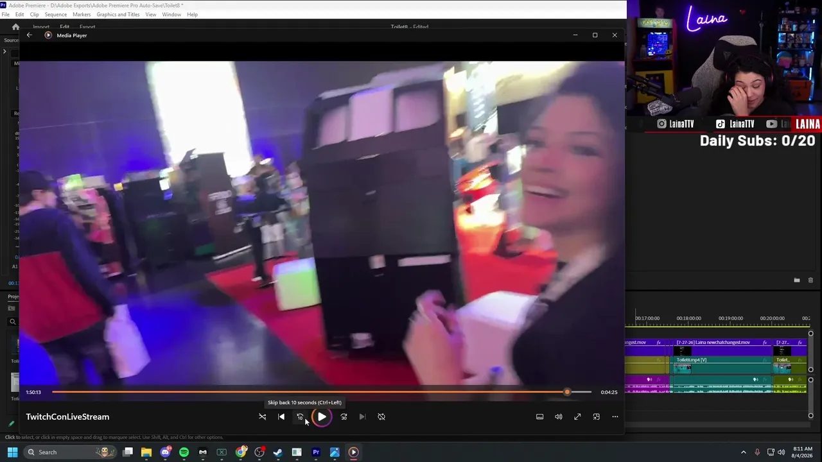This screenshot has width=822, height=462.
Task: Open the View menu in Premiere
Action: click(151, 14)
